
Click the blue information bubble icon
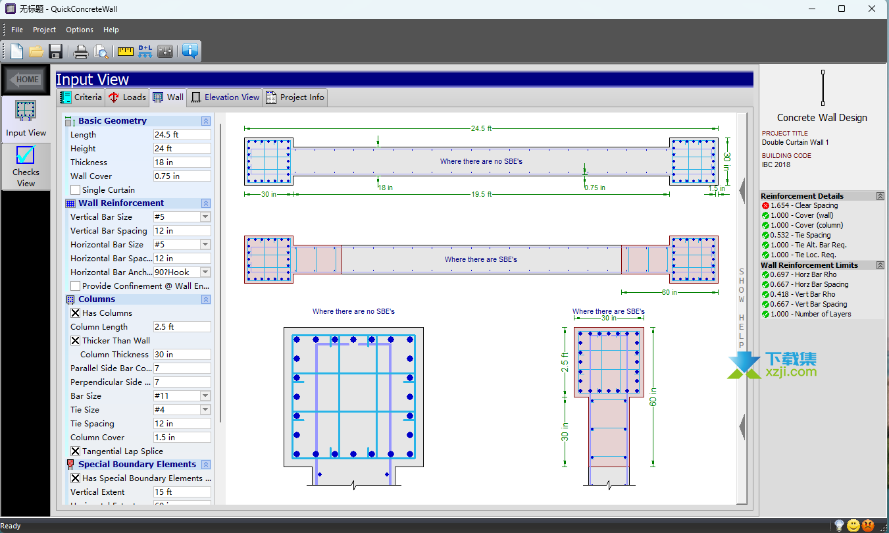pos(190,51)
